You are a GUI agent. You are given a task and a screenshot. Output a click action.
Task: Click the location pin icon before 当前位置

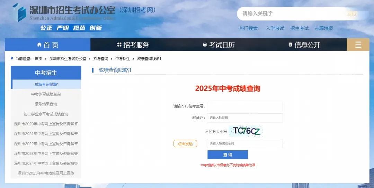(12, 58)
